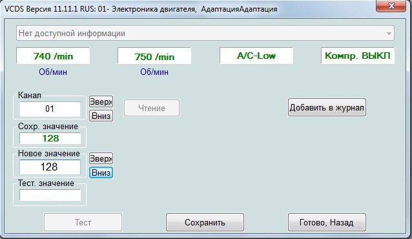Click the Канал 'Вниз' button
The height and width of the screenshot is (239, 412).
point(101,116)
